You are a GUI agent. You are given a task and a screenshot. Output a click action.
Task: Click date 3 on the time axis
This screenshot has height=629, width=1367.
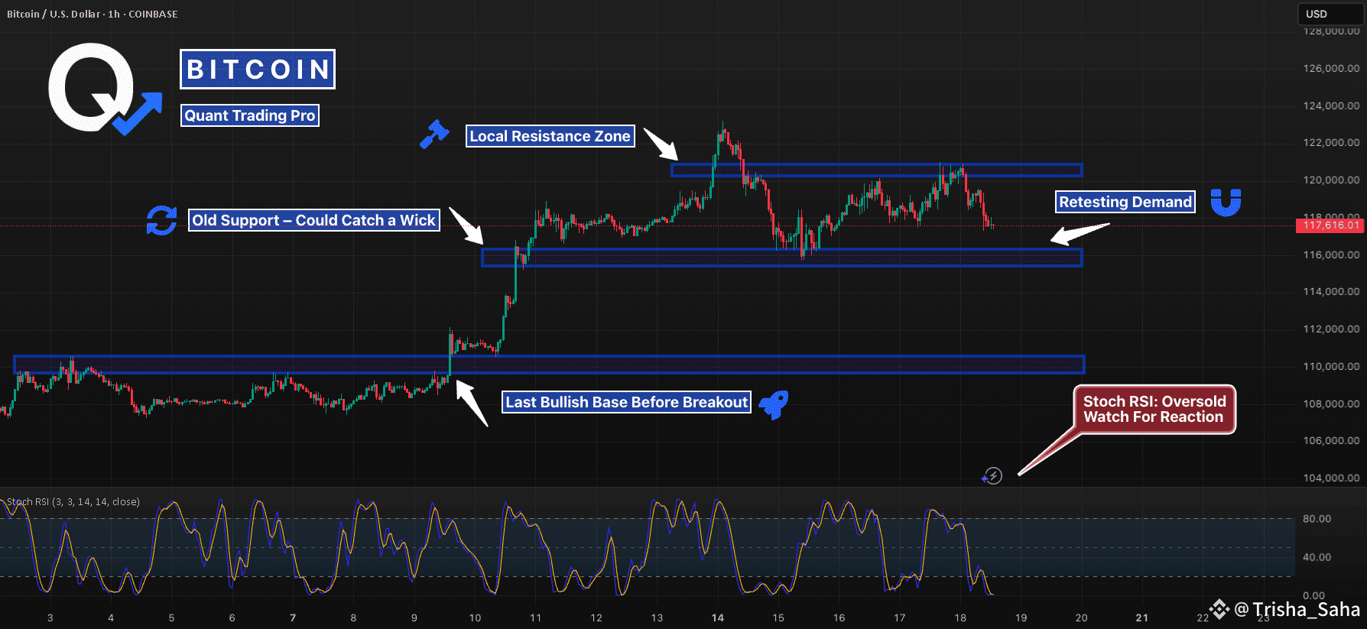pyautogui.click(x=50, y=618)
